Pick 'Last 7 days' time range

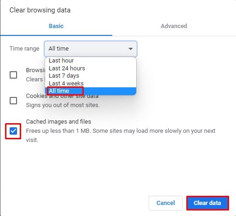[x=91, y=76]
